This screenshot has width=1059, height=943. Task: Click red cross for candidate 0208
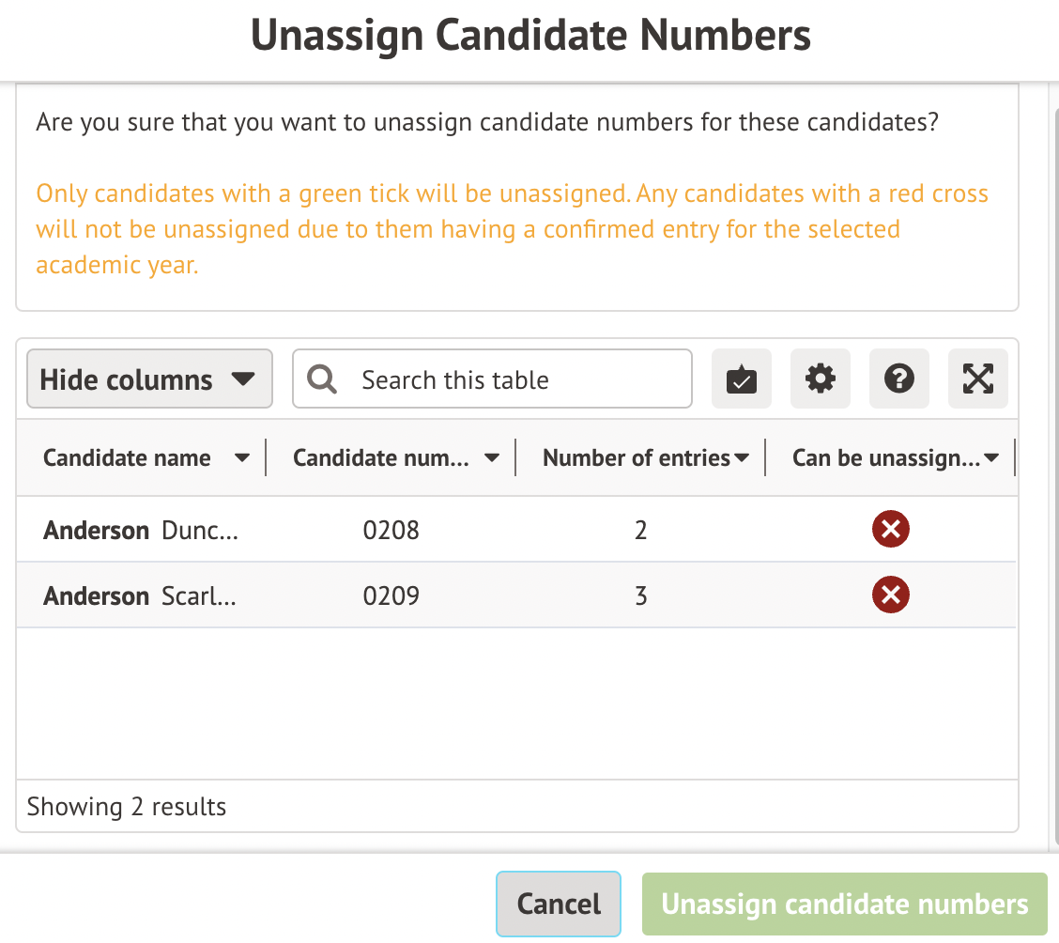tap(890, 530)
